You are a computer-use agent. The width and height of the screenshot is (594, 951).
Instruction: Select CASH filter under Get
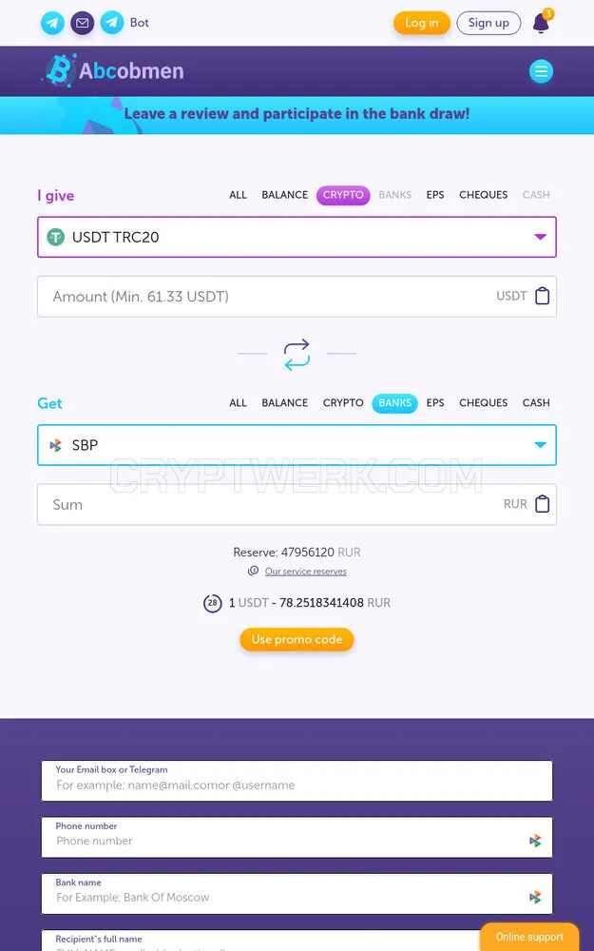coord(536,402)
